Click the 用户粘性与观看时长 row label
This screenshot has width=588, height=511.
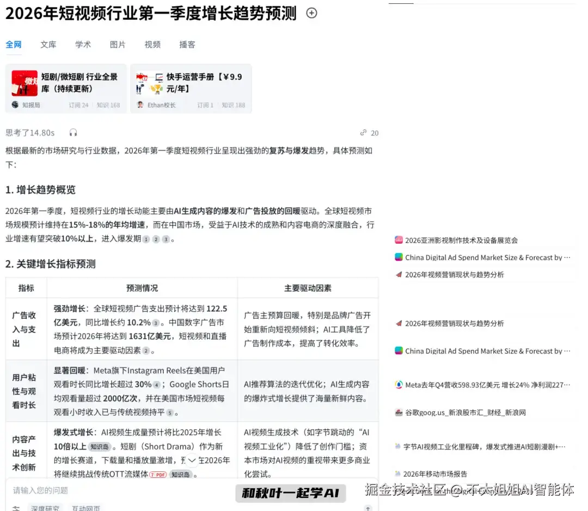24,391
